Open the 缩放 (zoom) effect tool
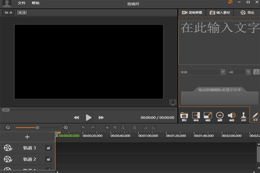 pos(208,116)
